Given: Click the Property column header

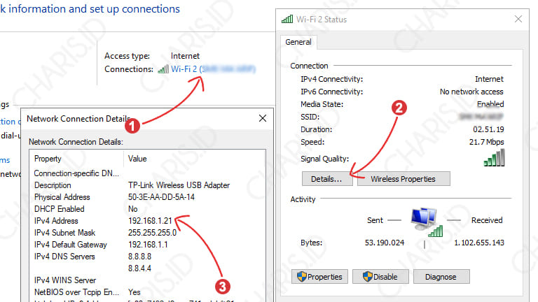Looking at the screenshot, I should click(49, 159).
